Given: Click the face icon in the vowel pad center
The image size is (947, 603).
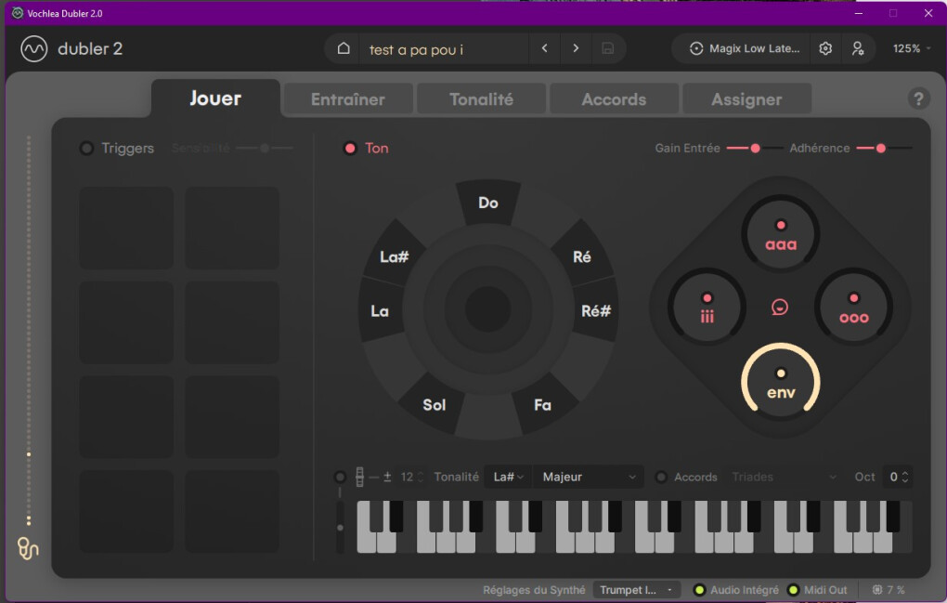Looking at the screenshot, I should [780, 307].
